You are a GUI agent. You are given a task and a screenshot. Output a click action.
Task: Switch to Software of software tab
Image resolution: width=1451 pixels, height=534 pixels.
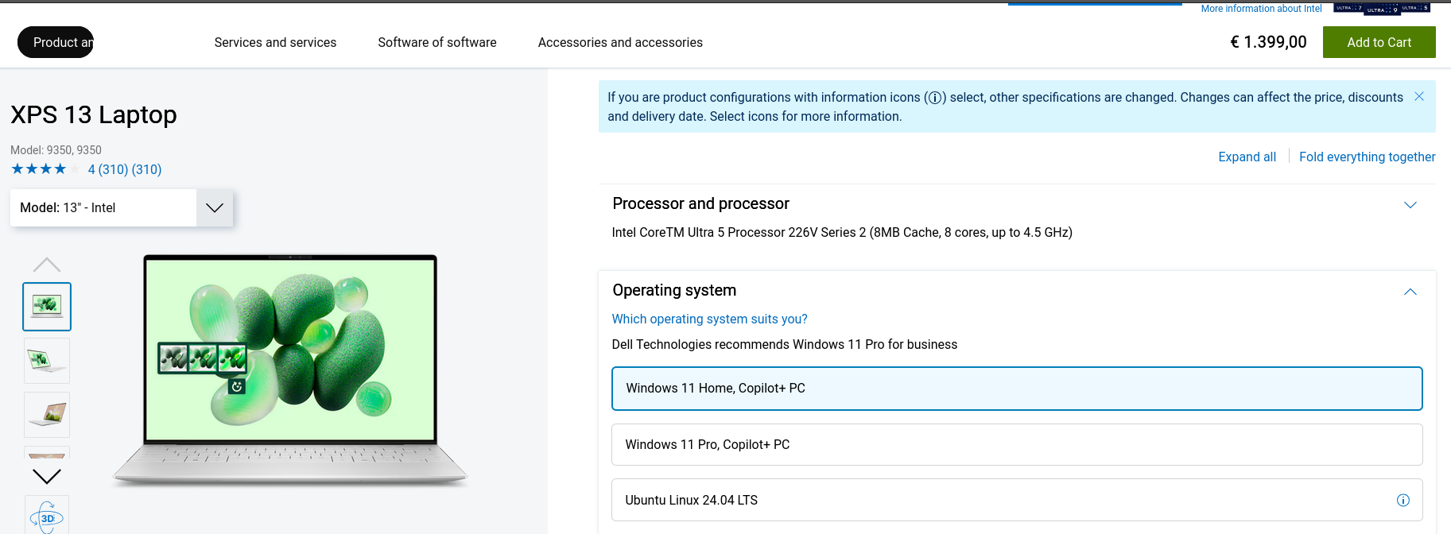pos(437,42)
